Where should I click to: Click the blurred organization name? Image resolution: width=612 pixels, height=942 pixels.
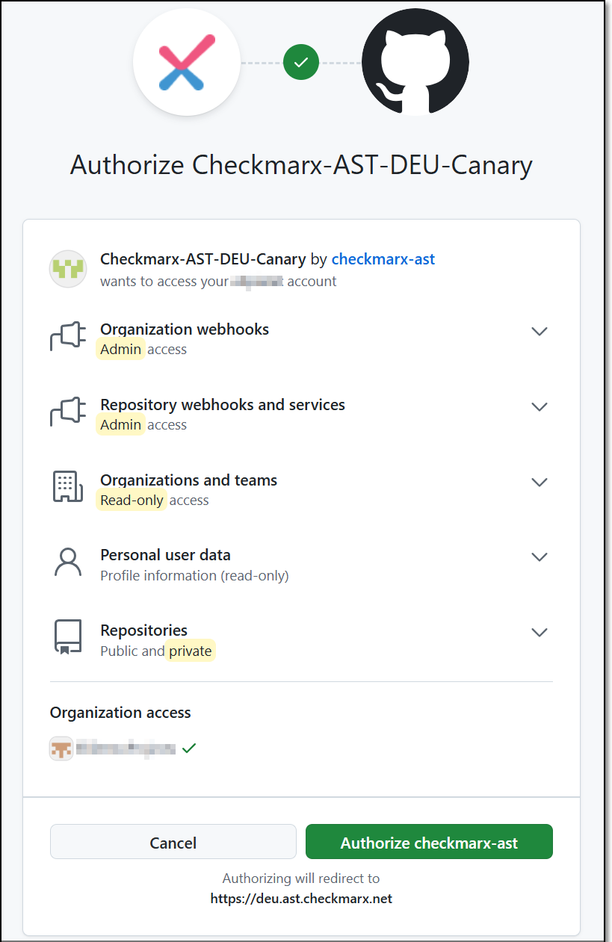click(126, 748)
